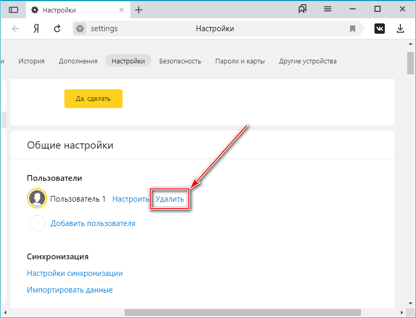
Task: Open the Пароли и карты tab
Action: (240, 61)
